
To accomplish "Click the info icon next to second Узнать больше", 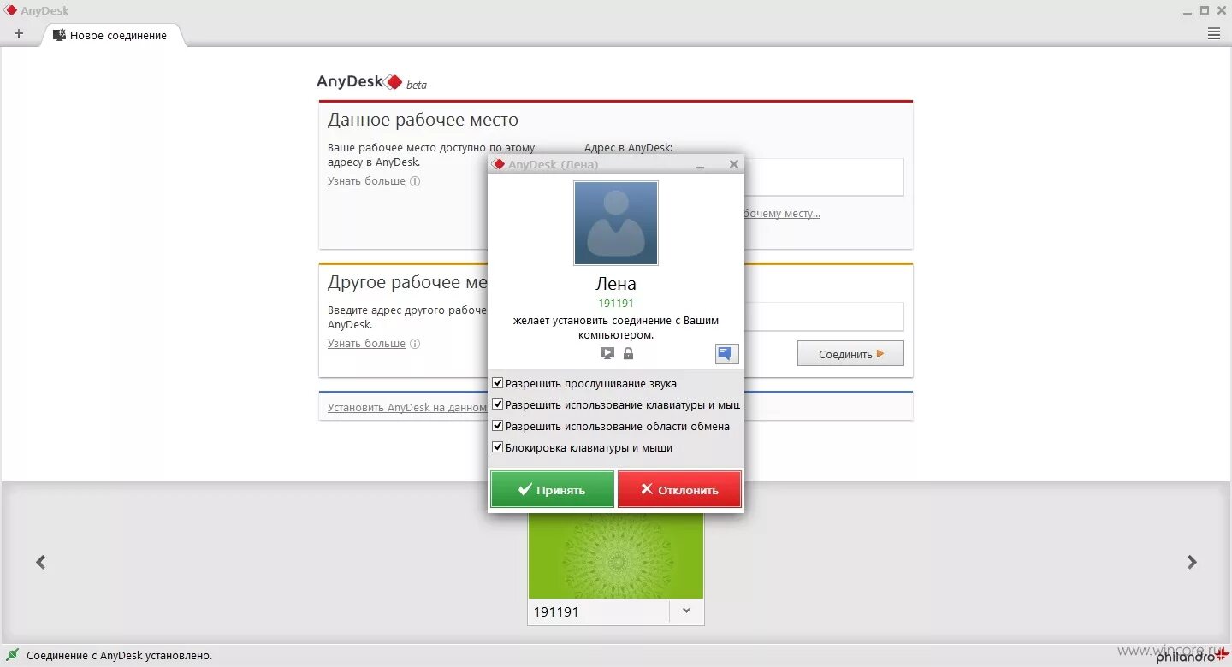I will click(x=415, y=344).
